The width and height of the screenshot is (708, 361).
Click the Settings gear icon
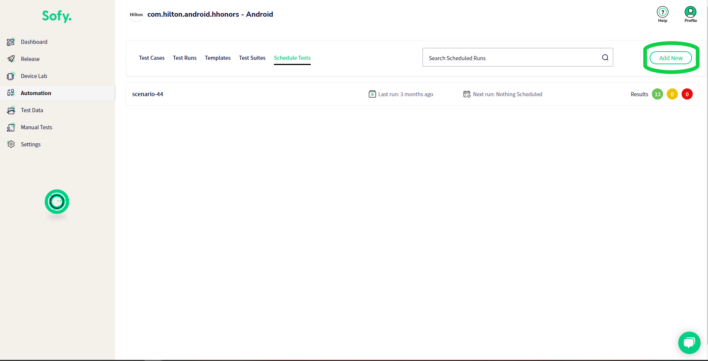point(11,144)
